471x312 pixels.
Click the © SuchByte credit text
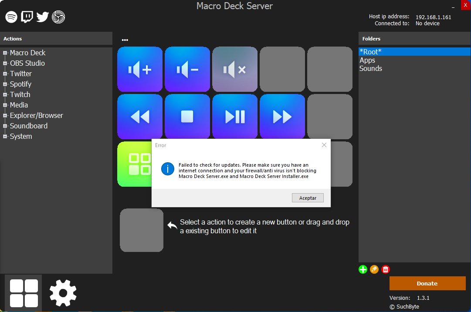(x=404, y=307)
